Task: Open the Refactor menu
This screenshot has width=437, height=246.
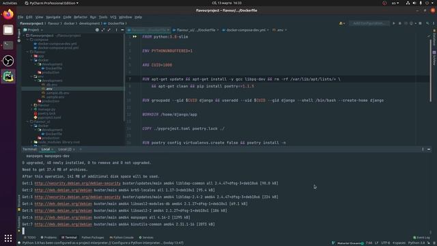Action: point(81,17)
